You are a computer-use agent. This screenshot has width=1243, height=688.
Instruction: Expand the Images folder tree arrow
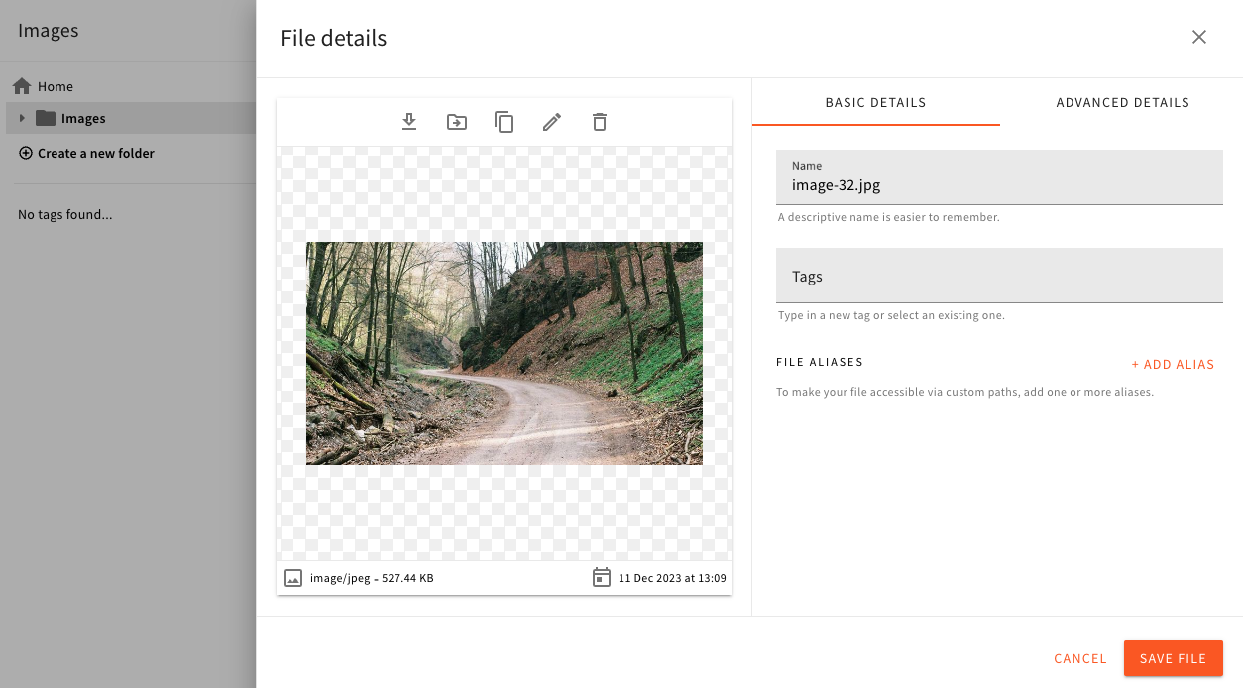[22, 118]
